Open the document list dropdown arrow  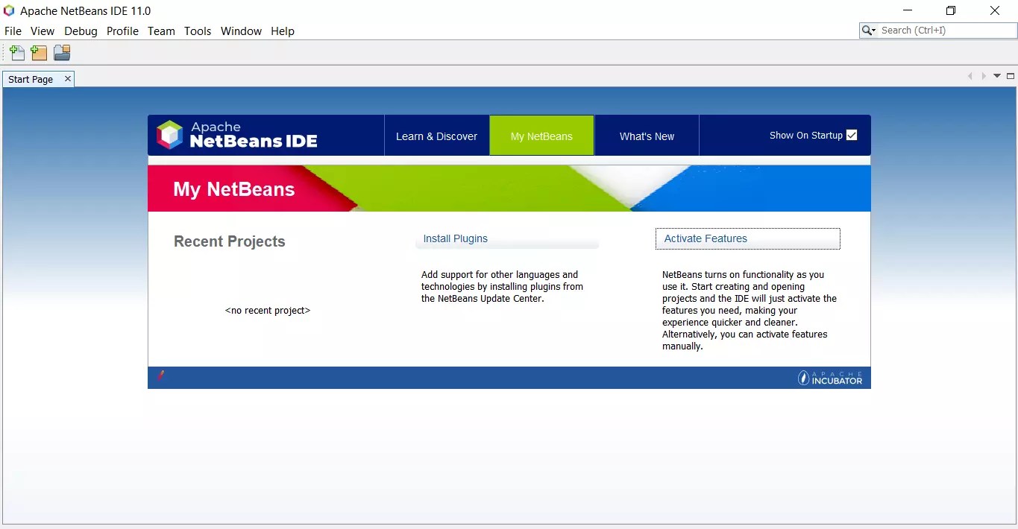[997, 76]
